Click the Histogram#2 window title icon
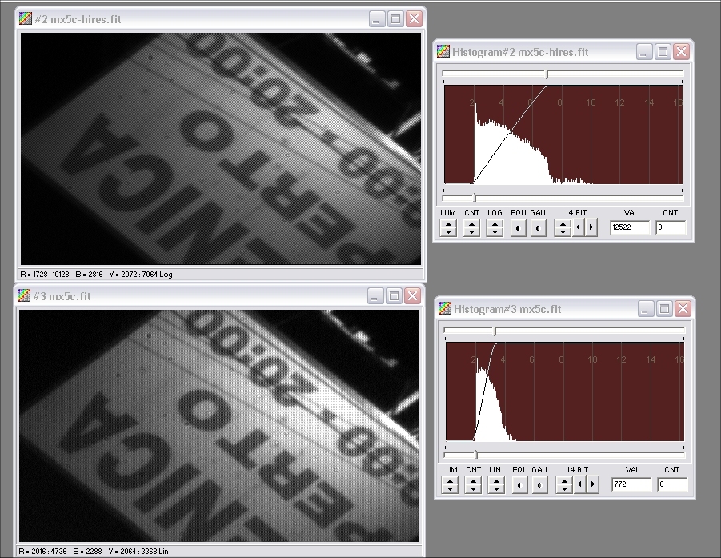The image size is (721, 558). click(443, 51)
